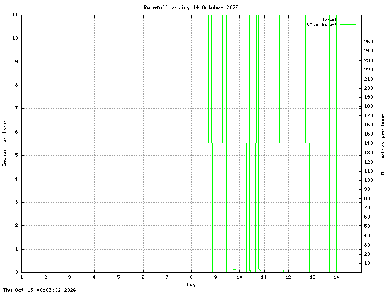Click the x-axis day label 7
391x293 pixels.
[x=167, y=277]
